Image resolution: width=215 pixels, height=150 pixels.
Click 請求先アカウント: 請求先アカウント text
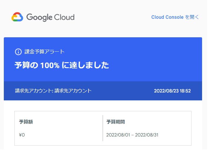(53, 91)
